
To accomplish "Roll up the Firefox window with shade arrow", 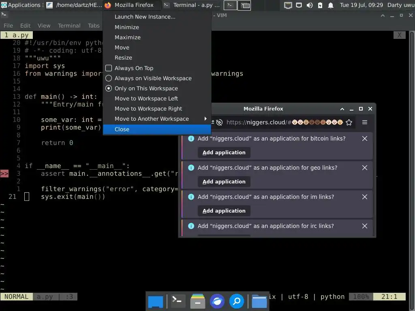I will click(x=342, y=109).
